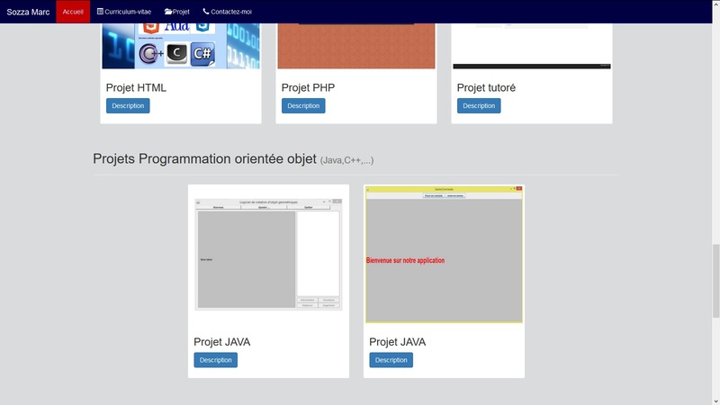Open the Projet menu item
720x405 pixels.
[177, 12]
